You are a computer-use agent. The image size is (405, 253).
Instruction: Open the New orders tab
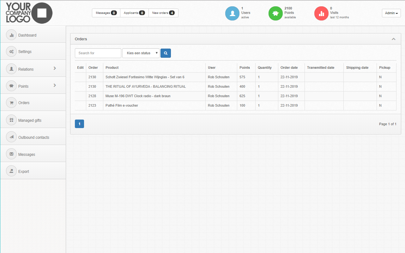163,13
